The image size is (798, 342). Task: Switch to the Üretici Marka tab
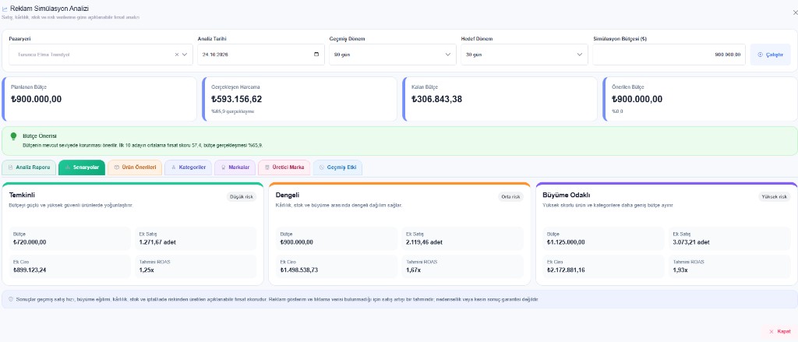tap(284, 167)
